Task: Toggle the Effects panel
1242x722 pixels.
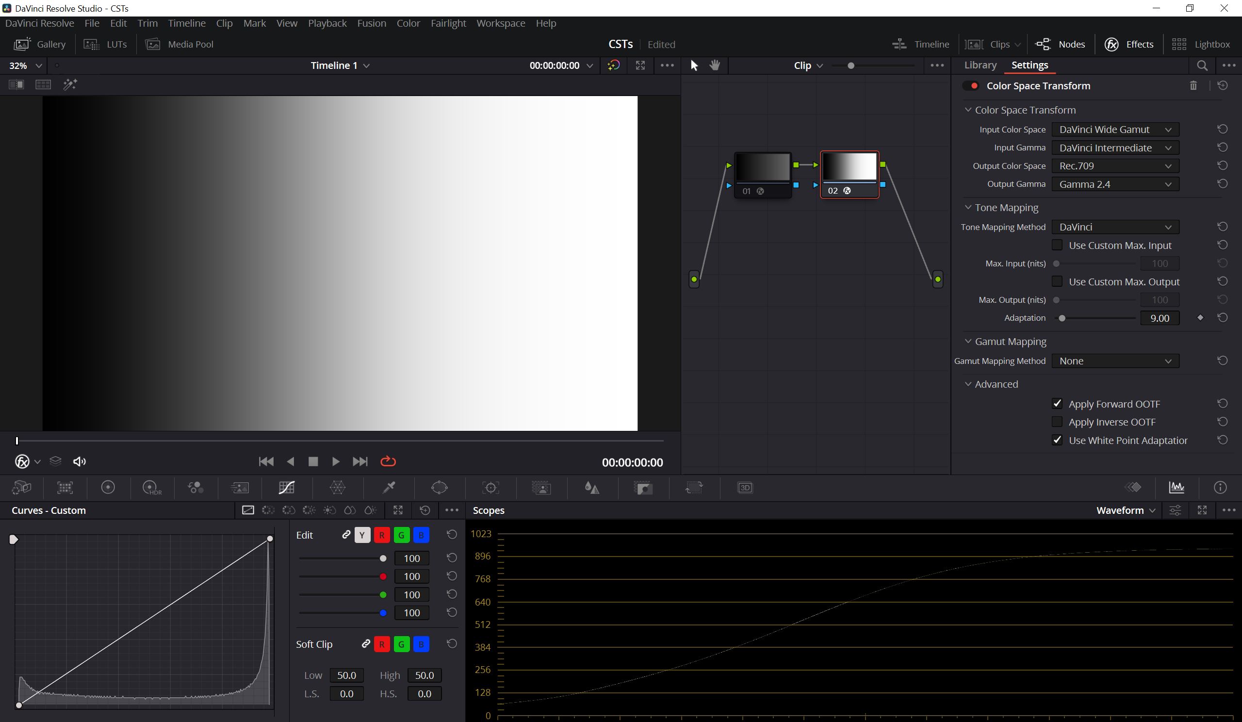Action: coord(1128,44)
